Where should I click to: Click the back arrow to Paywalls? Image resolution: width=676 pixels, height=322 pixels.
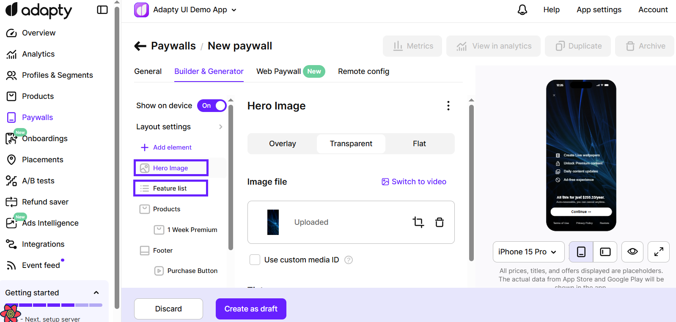(140, 46)
